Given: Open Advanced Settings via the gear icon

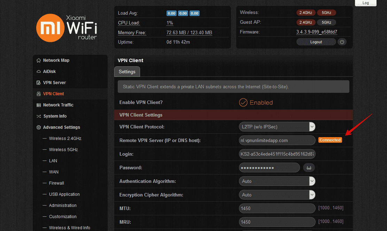Looking at the screenshot, I should 38,127.
